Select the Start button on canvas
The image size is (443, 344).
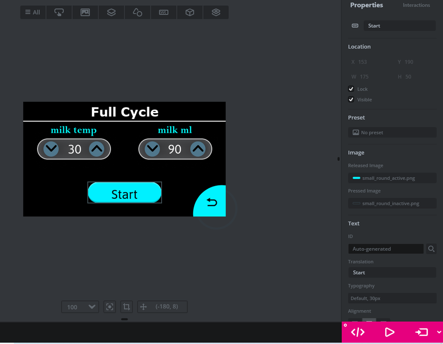[x=125, y=193]
